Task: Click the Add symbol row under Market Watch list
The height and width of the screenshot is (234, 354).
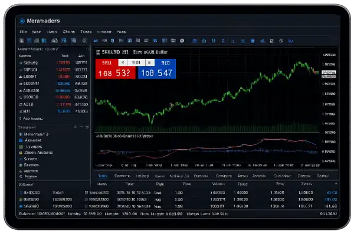Action: tap(32, 118)
